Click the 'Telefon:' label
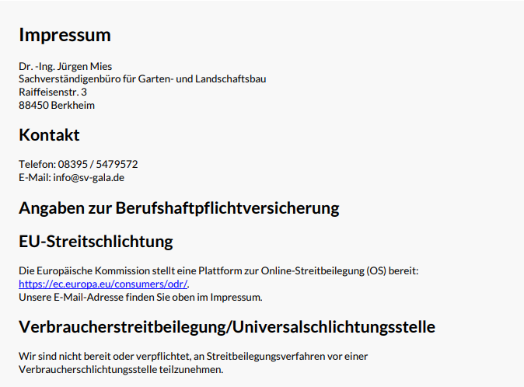Image resolution: width=524 pixels, height=387 pixels. pyautogui.click(x=37, y=164)
